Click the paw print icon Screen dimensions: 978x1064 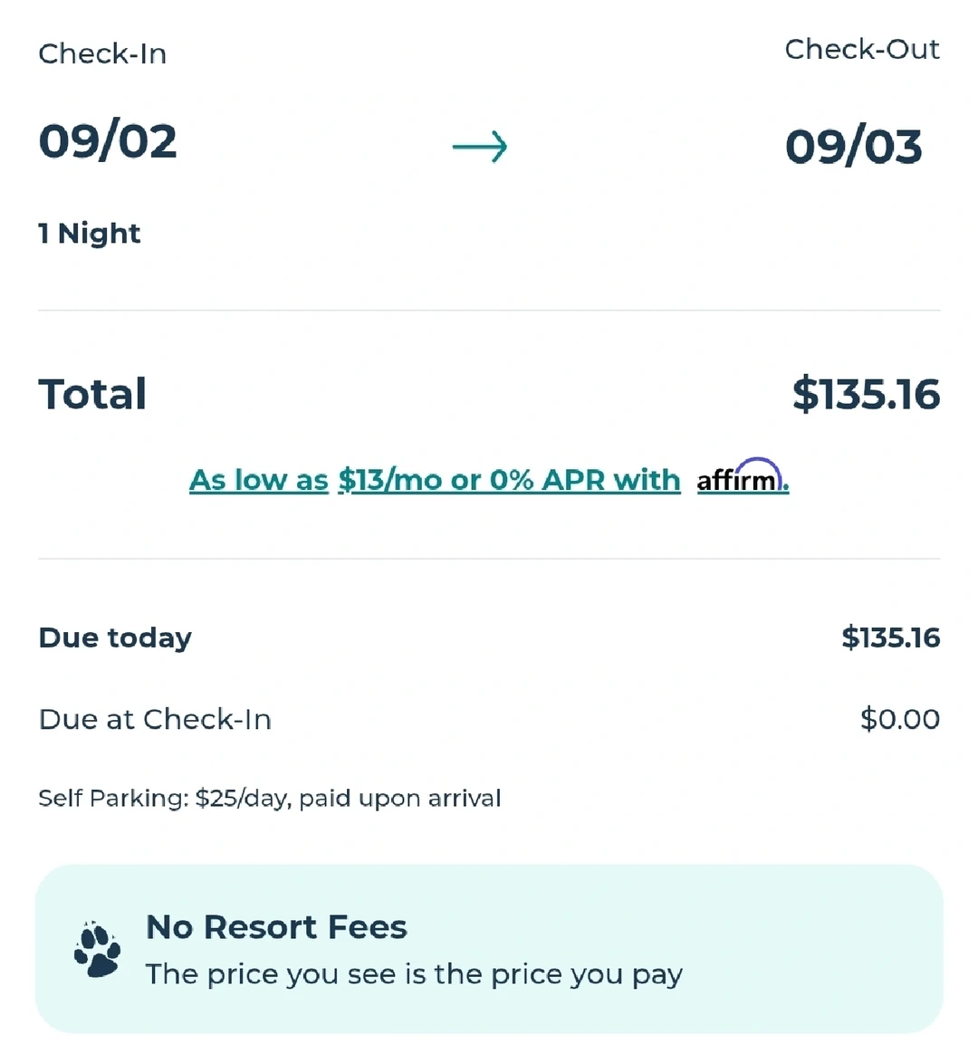97,950
